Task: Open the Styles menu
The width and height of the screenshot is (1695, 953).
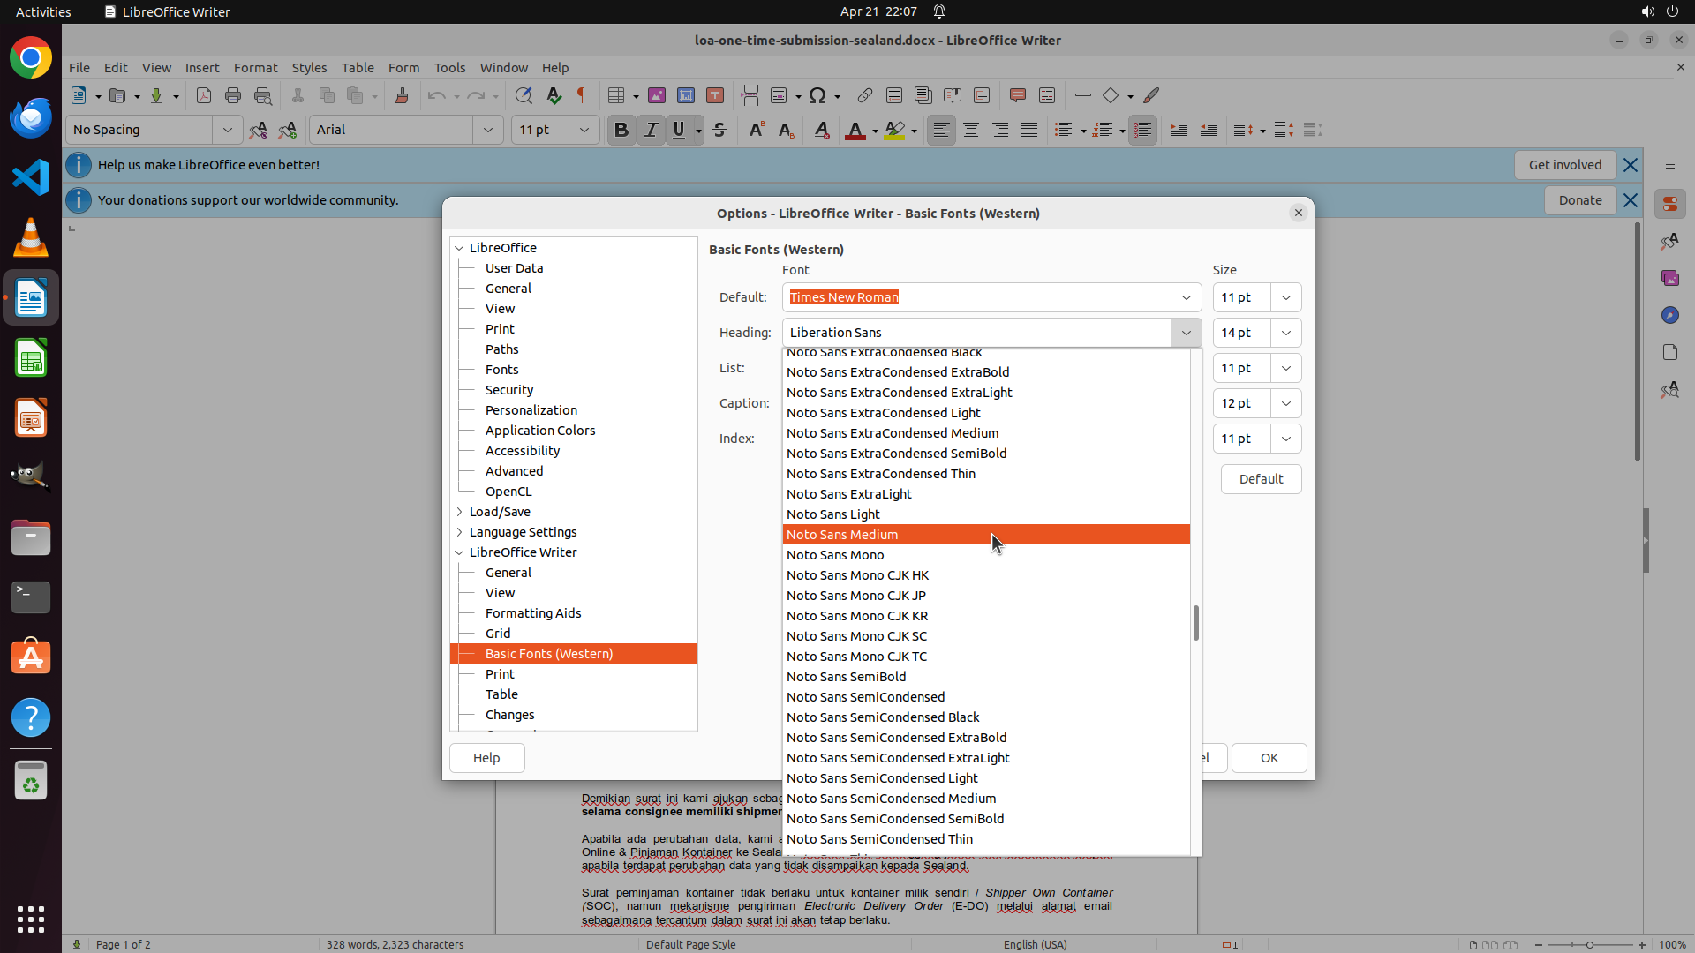Action: click(309, 67)
